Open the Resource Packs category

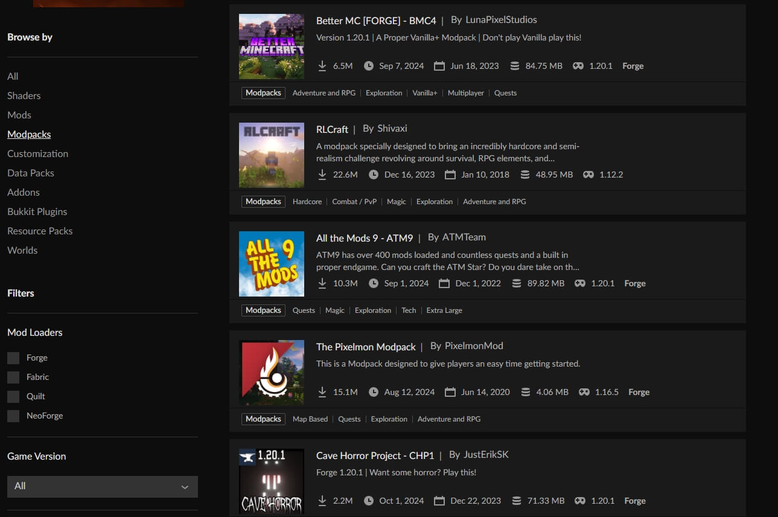click(40, 231)
